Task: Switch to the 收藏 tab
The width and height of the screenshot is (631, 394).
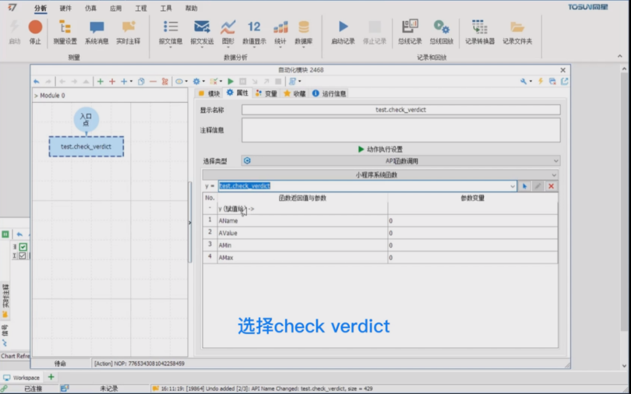Action: (x=295, y=94)
